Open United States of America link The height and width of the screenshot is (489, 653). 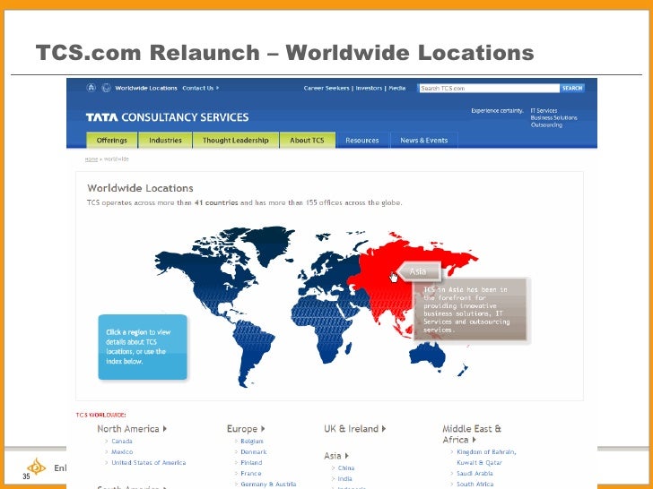click(149, 463)
